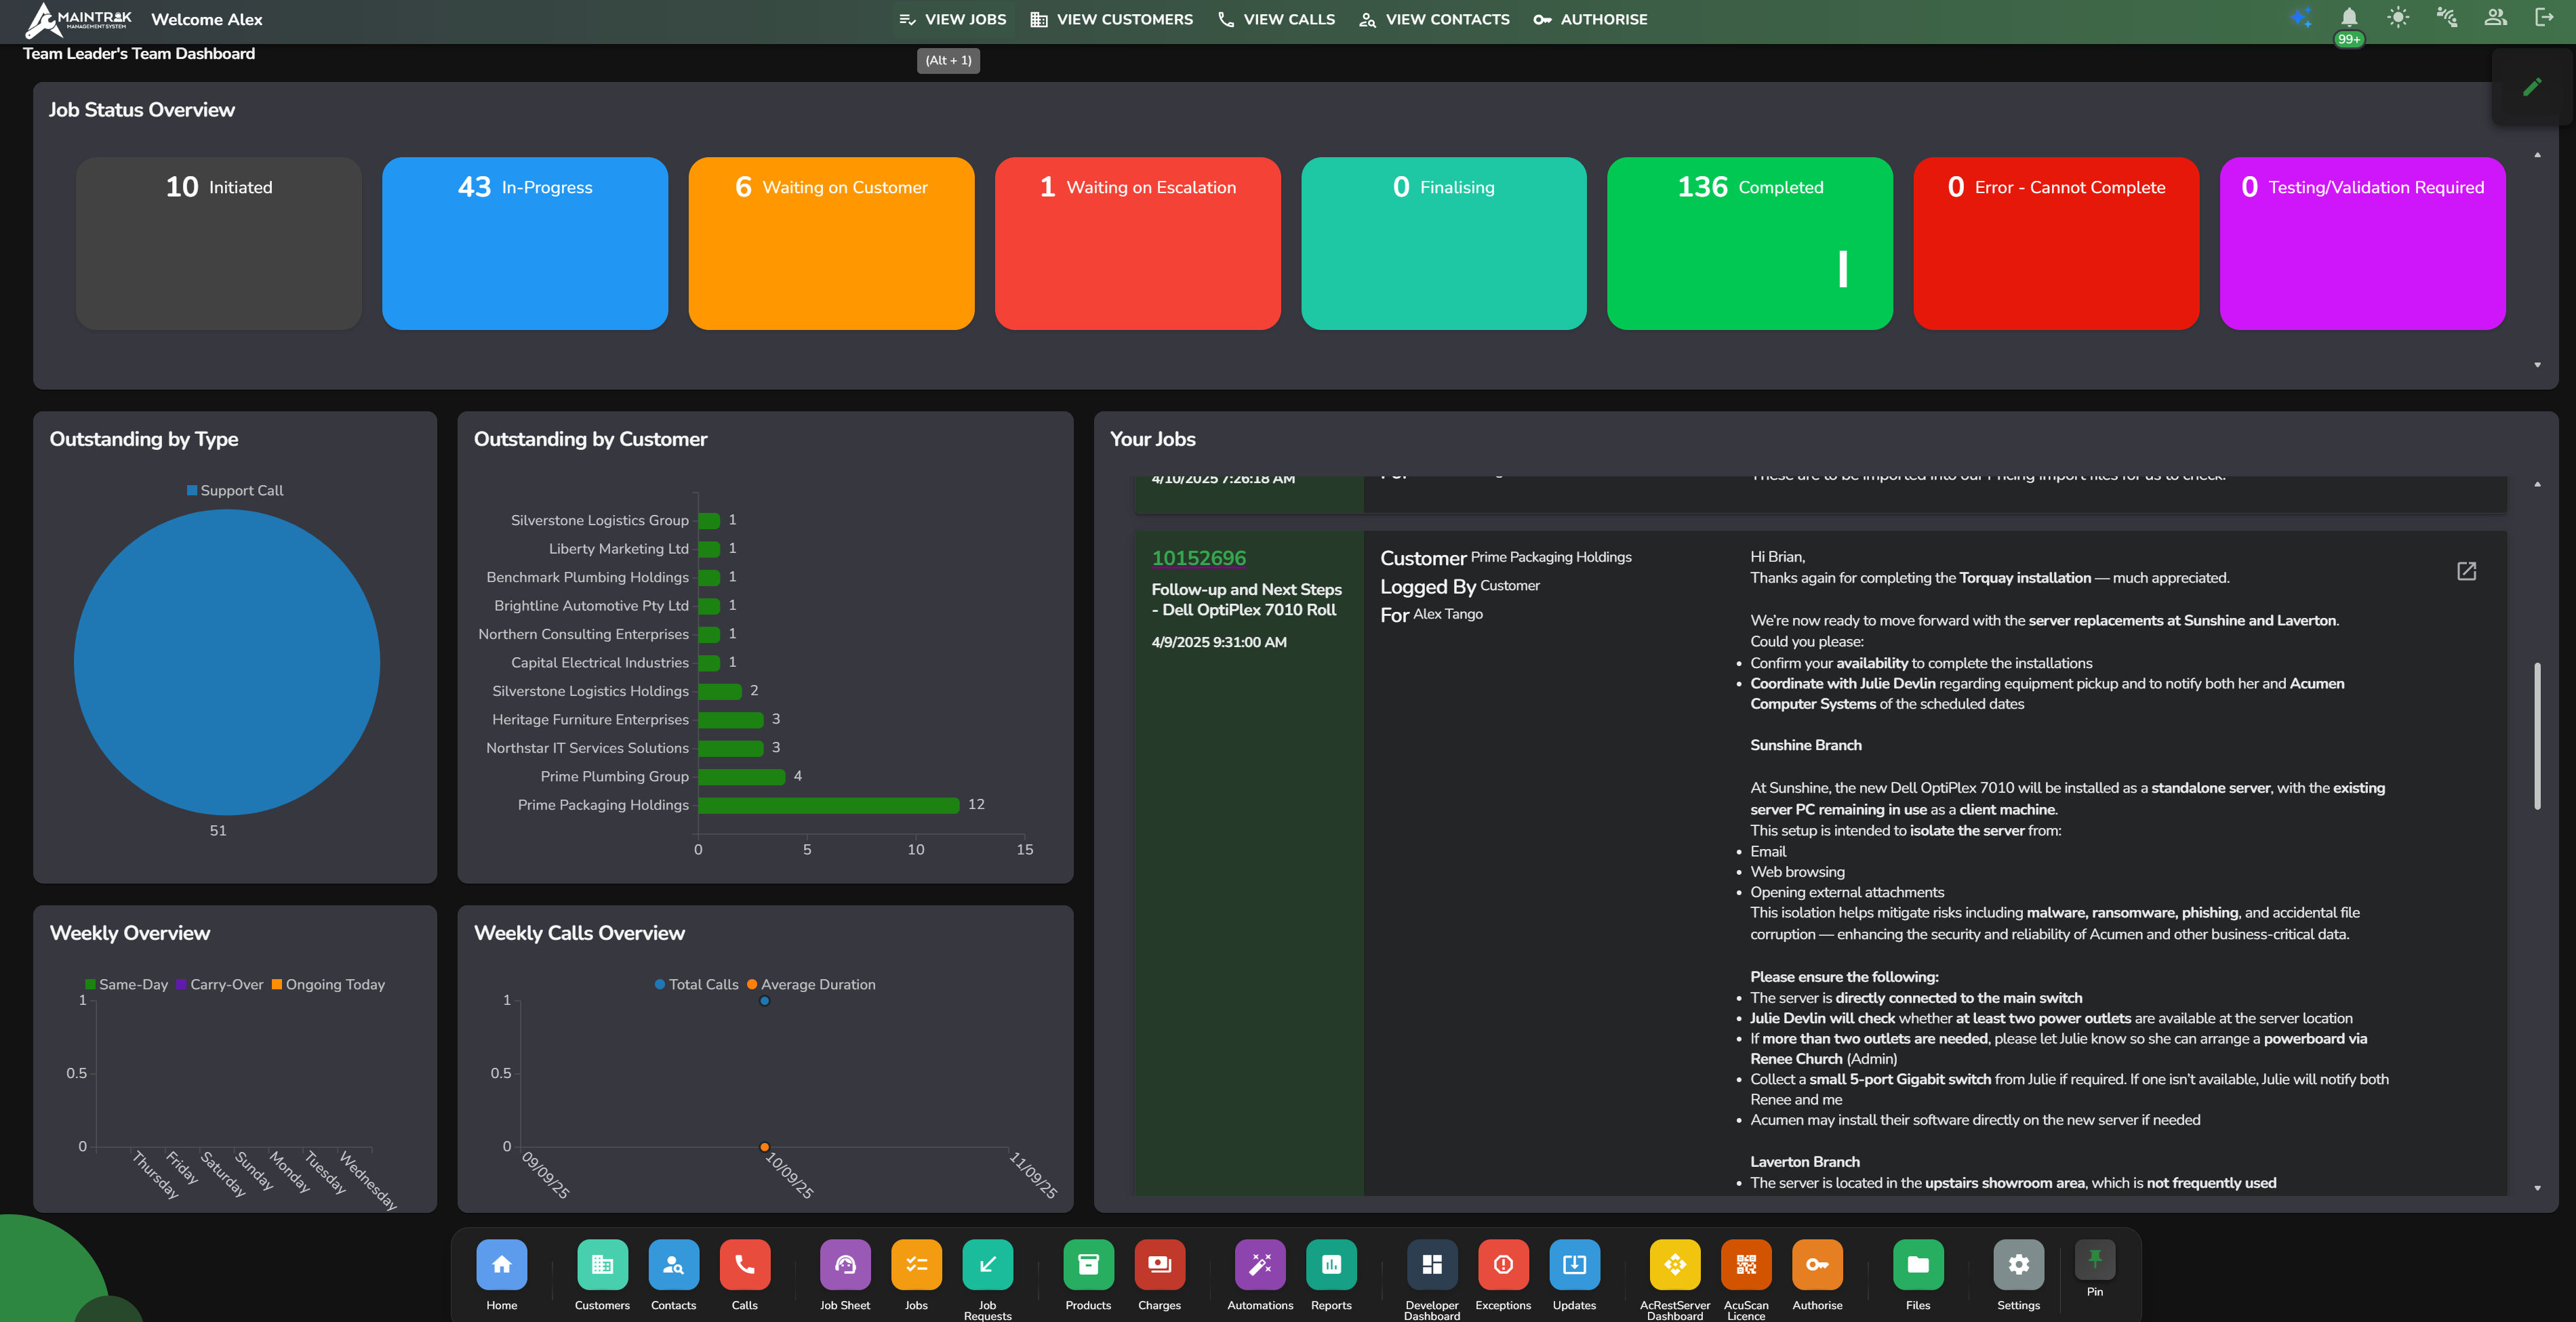Toggle light/dark theme sun icon

[2398, 18]
